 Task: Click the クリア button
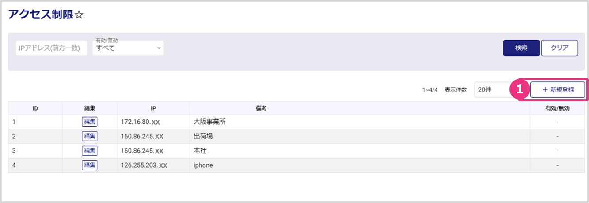(559, 48)
